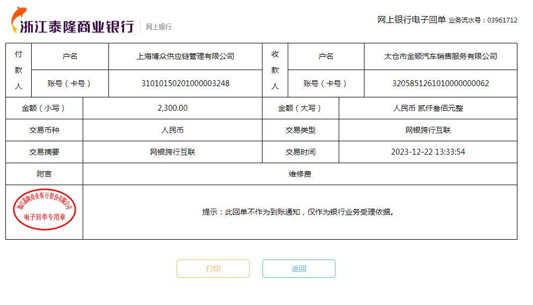533x305 pixels.
Task: Click the 付款人 payer header cell
Action: point(19,70)
